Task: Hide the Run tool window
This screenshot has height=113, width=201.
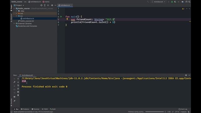Action: pos(189,75)
